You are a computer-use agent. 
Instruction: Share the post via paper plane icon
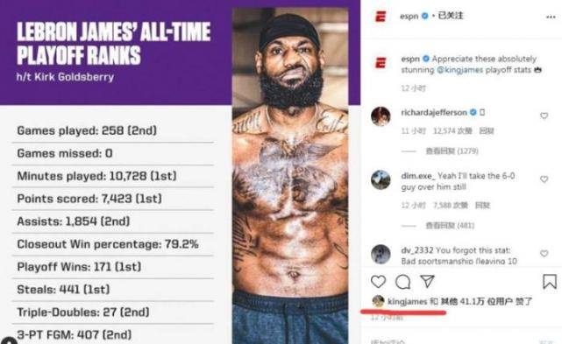tap(427, 281)
